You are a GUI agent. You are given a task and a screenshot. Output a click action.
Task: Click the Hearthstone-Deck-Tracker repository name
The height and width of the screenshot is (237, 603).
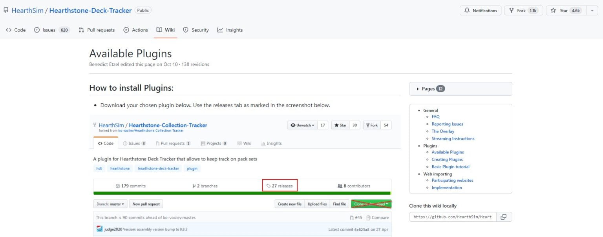click(90, 11)
